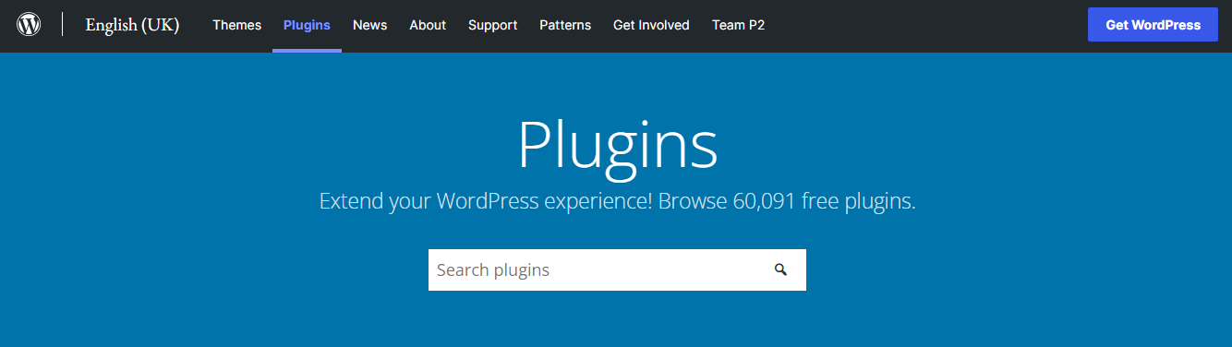
Task: Open the Team P2 menu item
Action: point(738,25)
